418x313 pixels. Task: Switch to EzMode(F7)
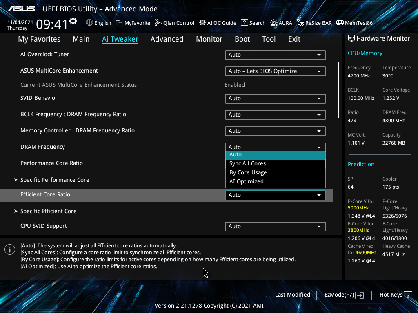(x=344, y=295)
